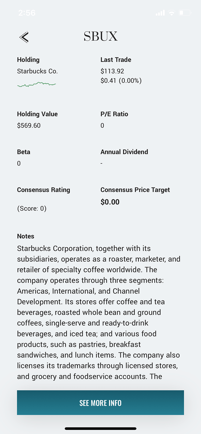
Task: Tap the cellular signal strength icon
Action: pos(160,13)
